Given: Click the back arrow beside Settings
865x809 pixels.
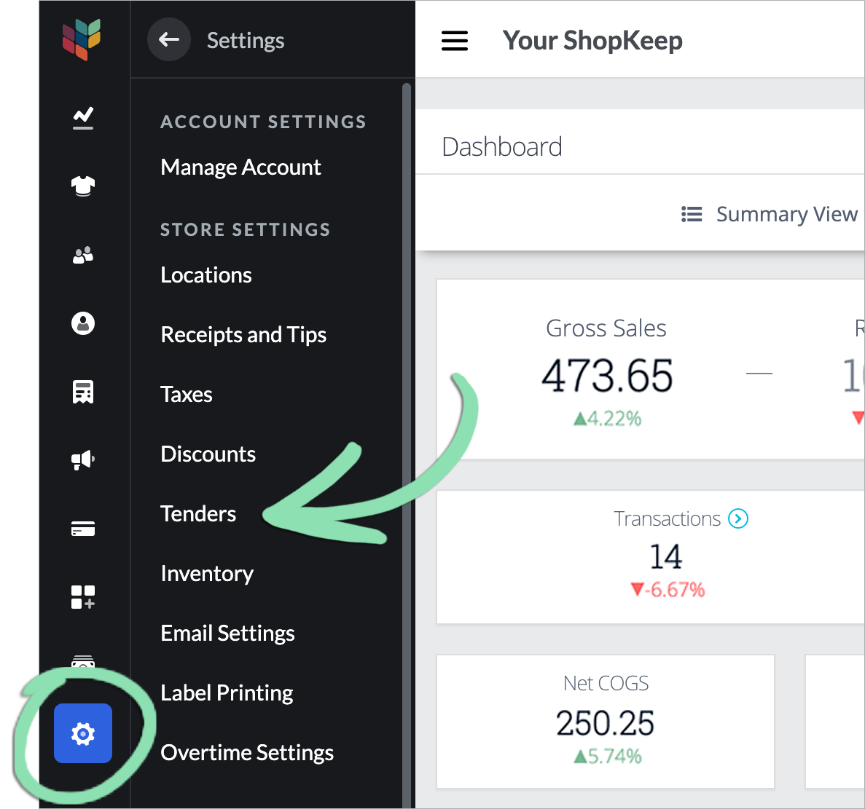Looking at the screenshot, I should point(169,39).
